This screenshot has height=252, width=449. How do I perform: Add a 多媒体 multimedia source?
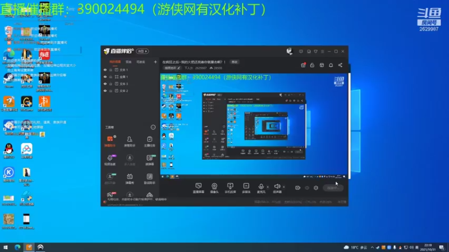(x=246, y=188)
